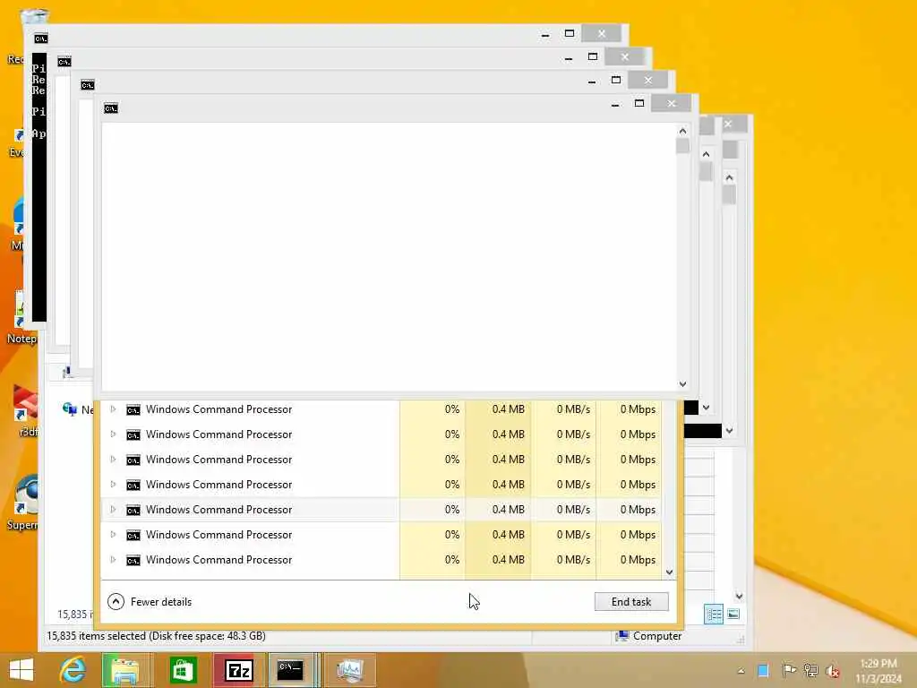Open network status tray icon

click(810, 670)
